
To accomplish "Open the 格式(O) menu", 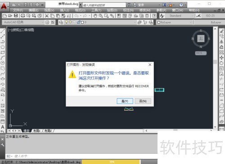I will point(80,10).
